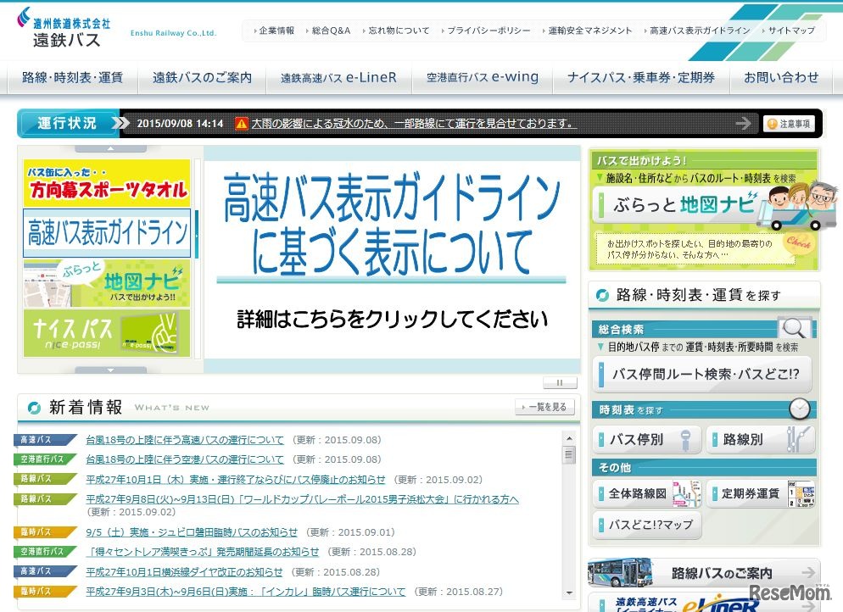
Task: Open ワールドカップバレーボール2015 news link
Action: point(302,499)
